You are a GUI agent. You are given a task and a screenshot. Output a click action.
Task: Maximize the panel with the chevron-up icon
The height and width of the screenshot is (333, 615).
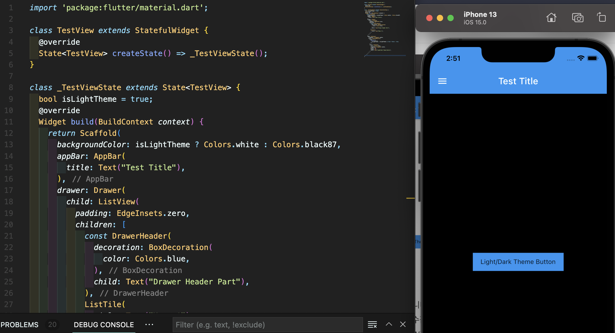coord(389,324)
